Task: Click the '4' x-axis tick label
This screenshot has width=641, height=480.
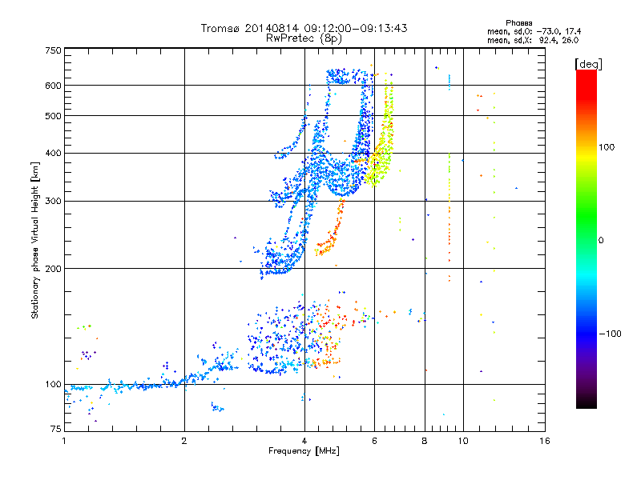Action: point(304,441)
